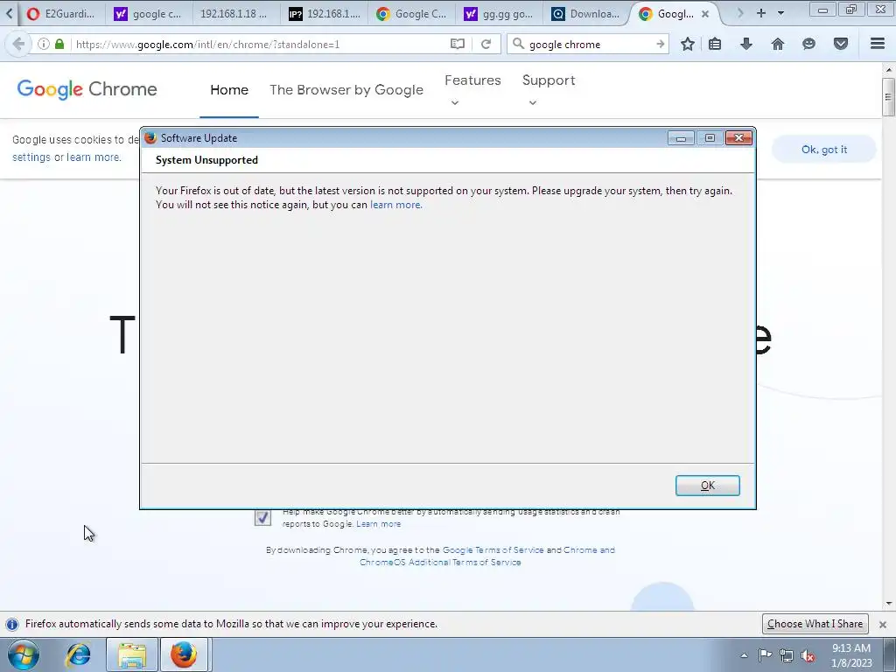896x672 pixels.
Task: Reload the page with the refresh icon
Action: [x=486, y=44]
